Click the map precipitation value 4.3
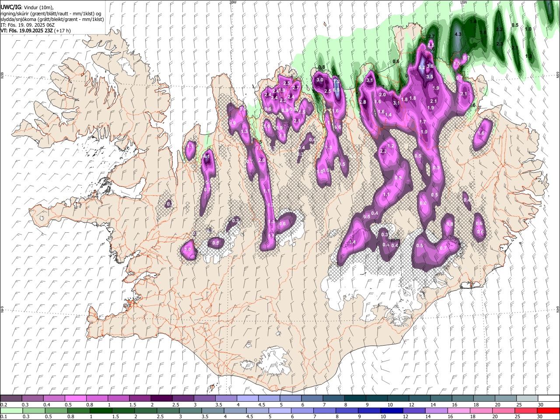The image size is (560, 420). 458,34
